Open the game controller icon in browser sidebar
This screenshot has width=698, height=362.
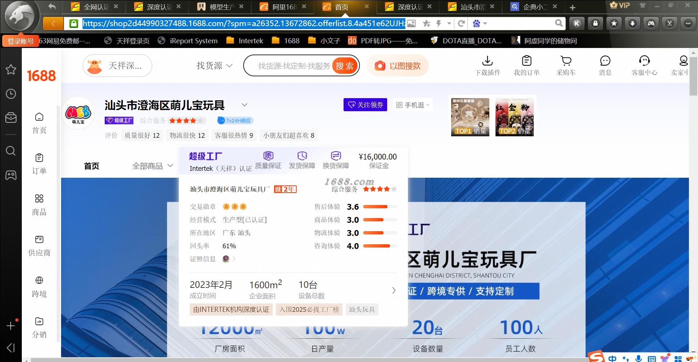[11, 175]
